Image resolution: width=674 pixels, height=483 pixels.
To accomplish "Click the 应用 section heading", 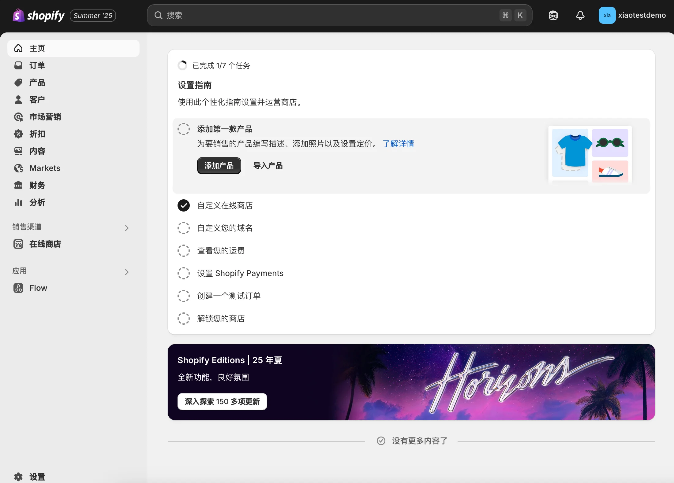I will 20,271.
